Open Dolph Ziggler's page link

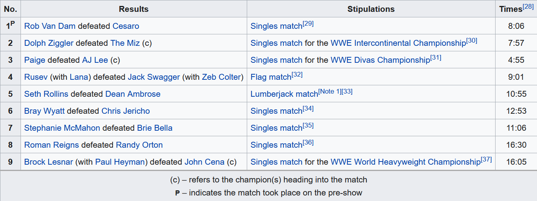tap(49, 43)
